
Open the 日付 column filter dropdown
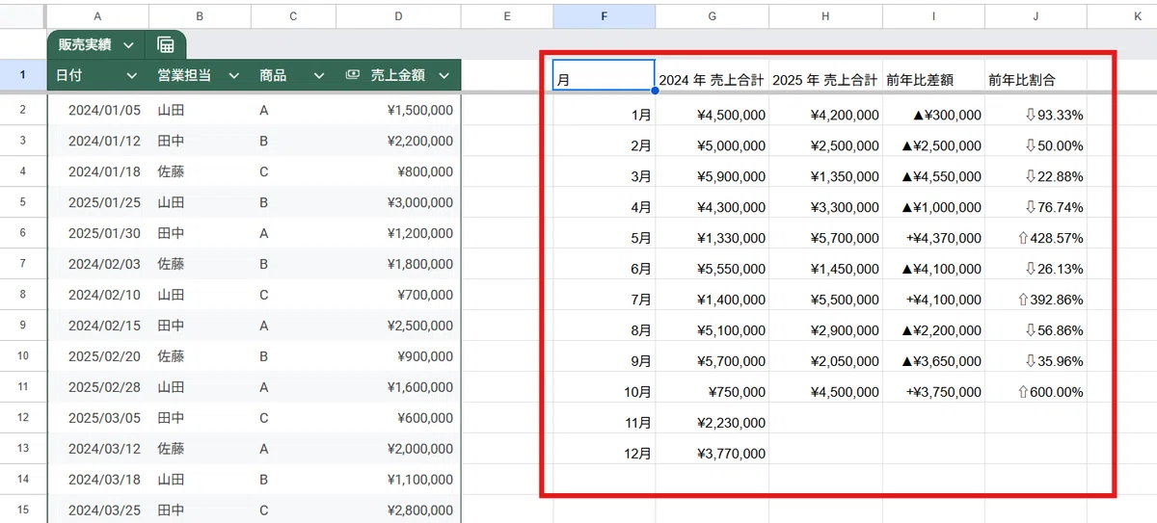132,76
